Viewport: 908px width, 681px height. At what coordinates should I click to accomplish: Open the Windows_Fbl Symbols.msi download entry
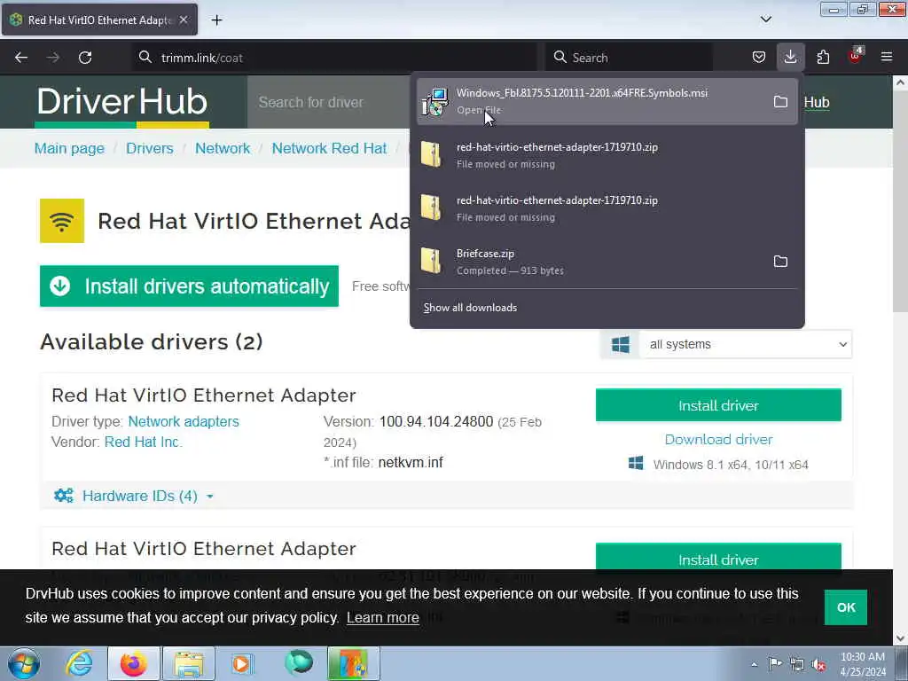point(607,102)
